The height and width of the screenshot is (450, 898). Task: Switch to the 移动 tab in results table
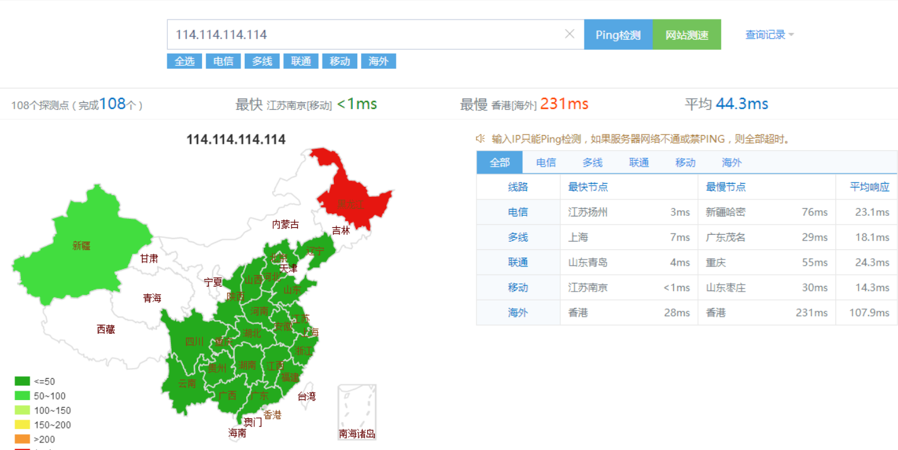coord(685,162)
